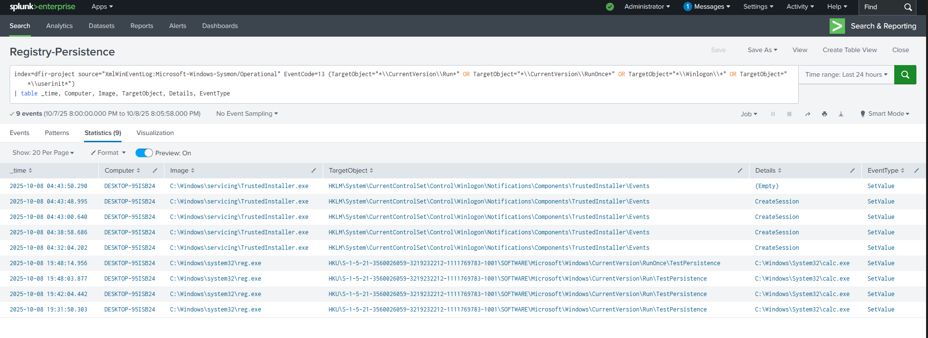928x338 pixels.
Task: Open the Apps dropdown menu
Action: coord(102,7)
